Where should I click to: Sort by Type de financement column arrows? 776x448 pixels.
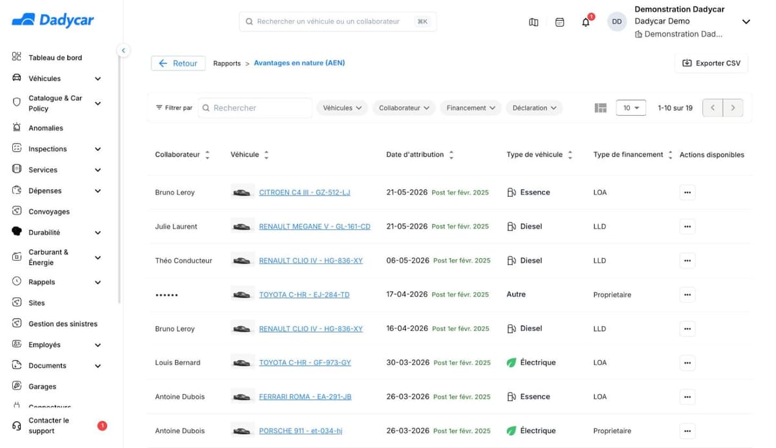[x=671, y=155]
